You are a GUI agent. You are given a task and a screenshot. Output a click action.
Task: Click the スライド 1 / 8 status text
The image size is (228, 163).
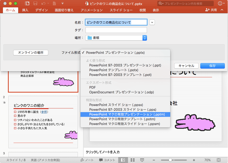(x=16, y=160)
